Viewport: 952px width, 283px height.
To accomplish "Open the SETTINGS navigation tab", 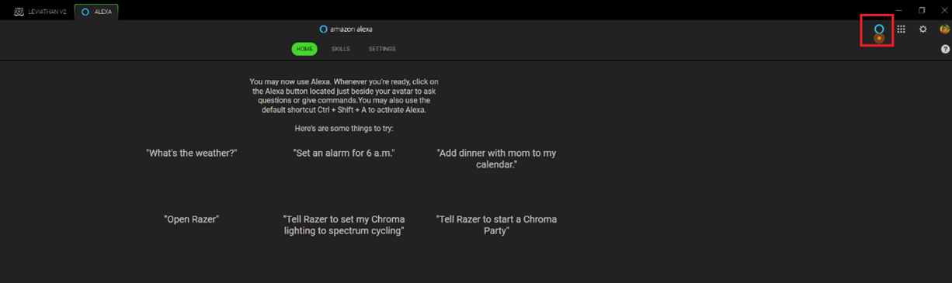I will click(382, 49).
